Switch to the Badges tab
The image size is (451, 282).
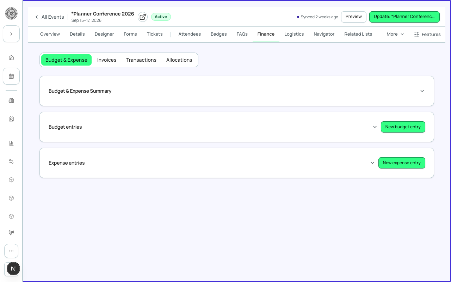point(219,34)
